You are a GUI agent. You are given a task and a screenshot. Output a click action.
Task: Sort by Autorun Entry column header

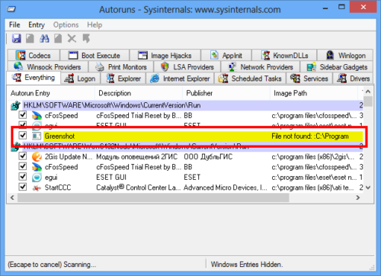(51, 93)
